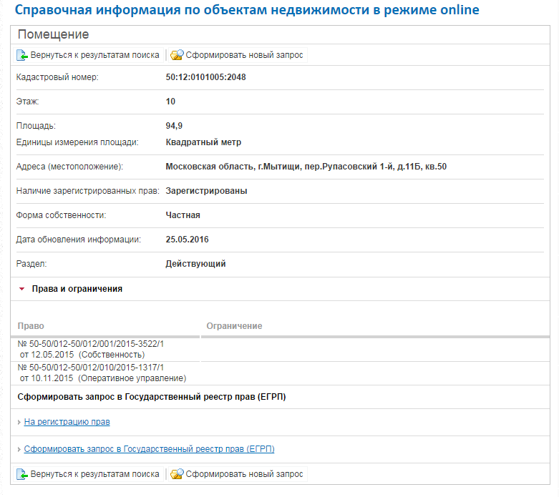Select the ownership record dated 12.05.2015
Screen dimensions: 559x497
(90, 349)
